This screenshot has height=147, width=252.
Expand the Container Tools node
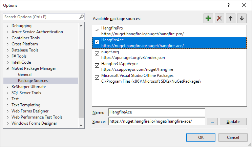click(7, 38)
